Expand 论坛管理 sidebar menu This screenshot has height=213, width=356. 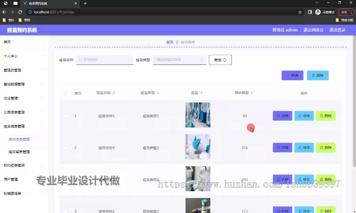point(23,98)
